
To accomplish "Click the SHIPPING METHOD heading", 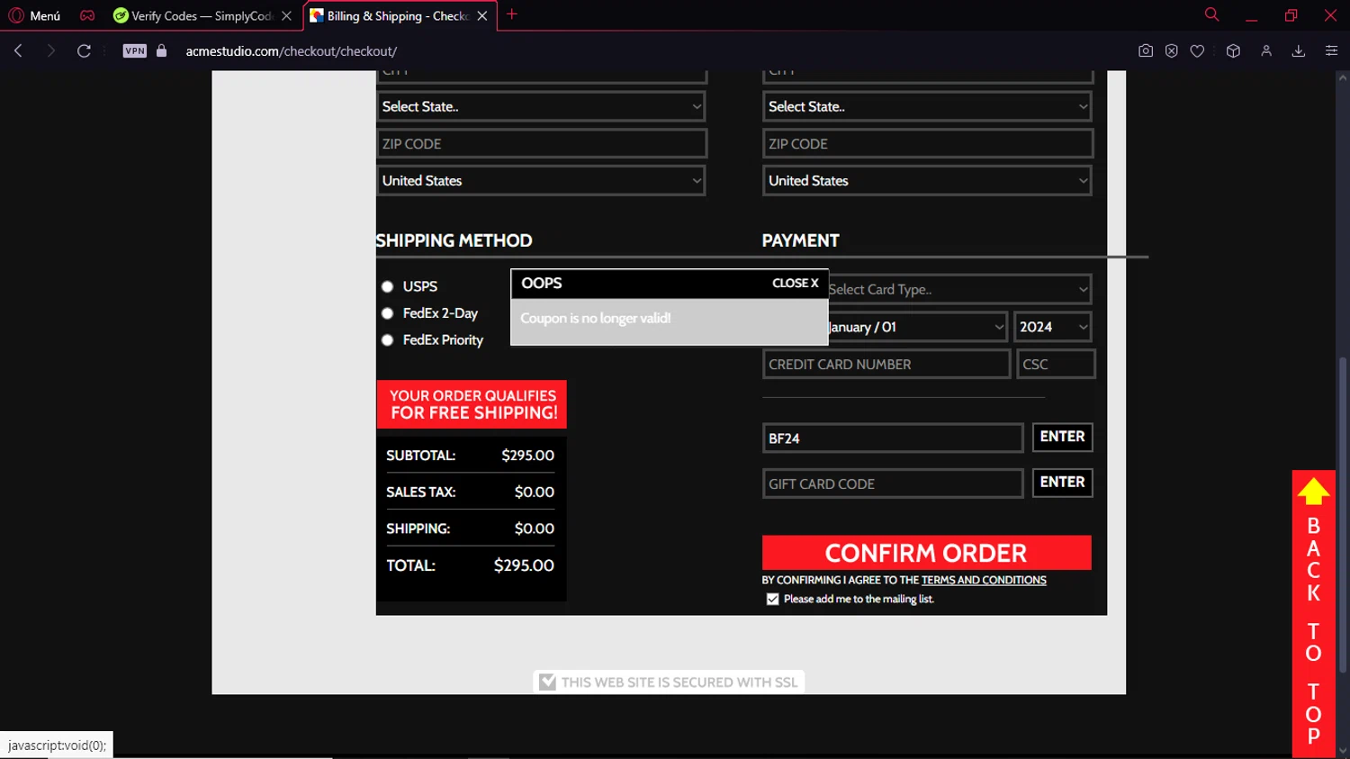I will 454,240.
